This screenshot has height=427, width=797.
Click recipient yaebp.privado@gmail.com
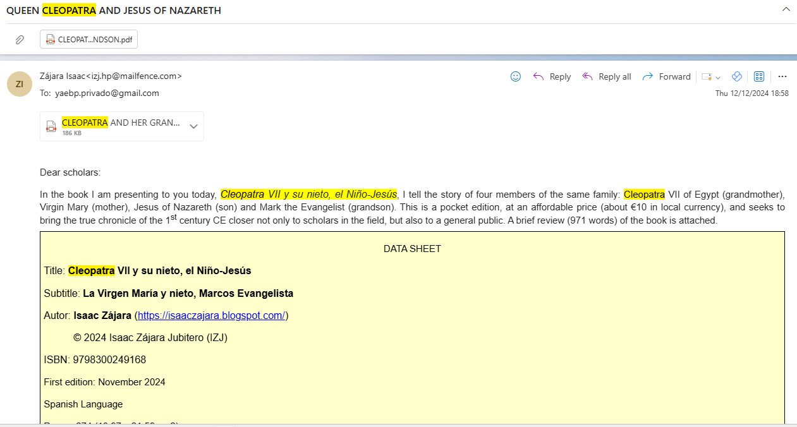pyautogui.click(x=107, y=93)
